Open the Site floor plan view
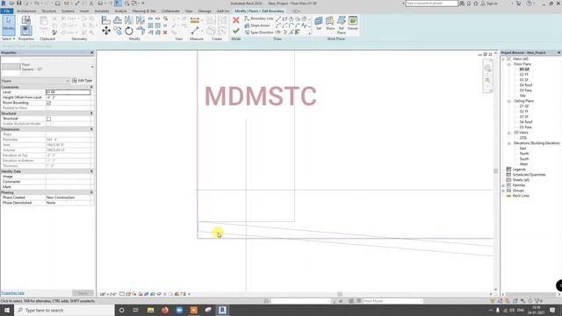The height and width of the screenshot is (316, 562). 522,96
